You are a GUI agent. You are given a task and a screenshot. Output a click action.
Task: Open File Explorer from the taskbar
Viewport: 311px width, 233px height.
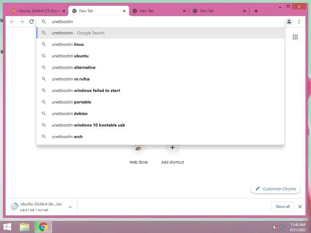(x=24, y=227)
